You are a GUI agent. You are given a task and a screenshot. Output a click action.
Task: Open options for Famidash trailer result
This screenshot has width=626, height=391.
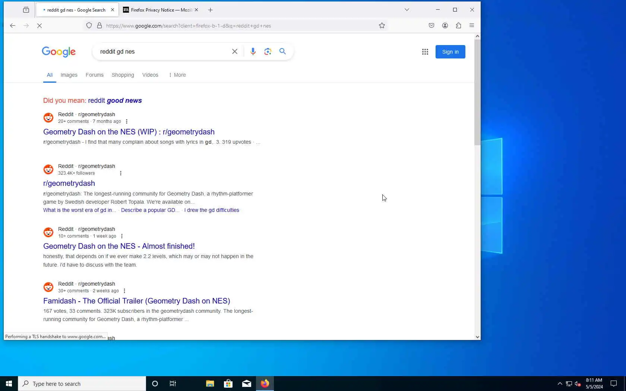click(124, 291)
